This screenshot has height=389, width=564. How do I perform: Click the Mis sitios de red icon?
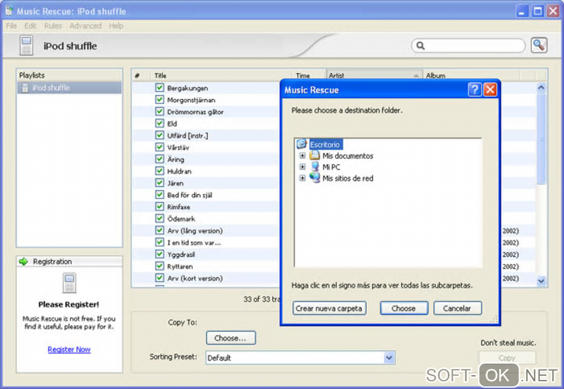(315, 178)
